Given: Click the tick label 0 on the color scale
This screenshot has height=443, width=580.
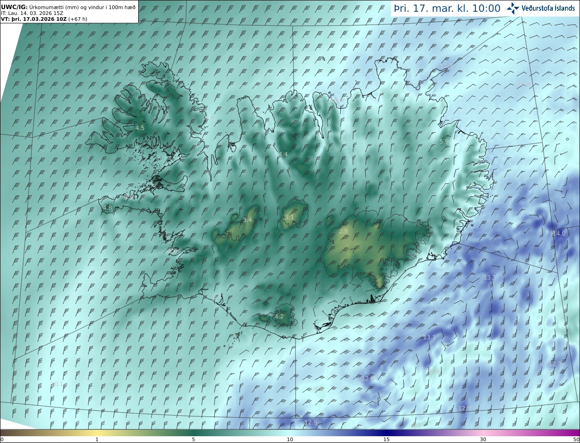Looking at the screenshot, I should (x=2, y=439).
